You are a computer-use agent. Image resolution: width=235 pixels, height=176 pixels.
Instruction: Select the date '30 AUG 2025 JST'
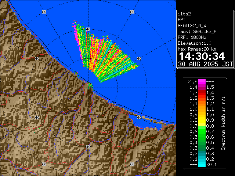click(x=205, y=64)
